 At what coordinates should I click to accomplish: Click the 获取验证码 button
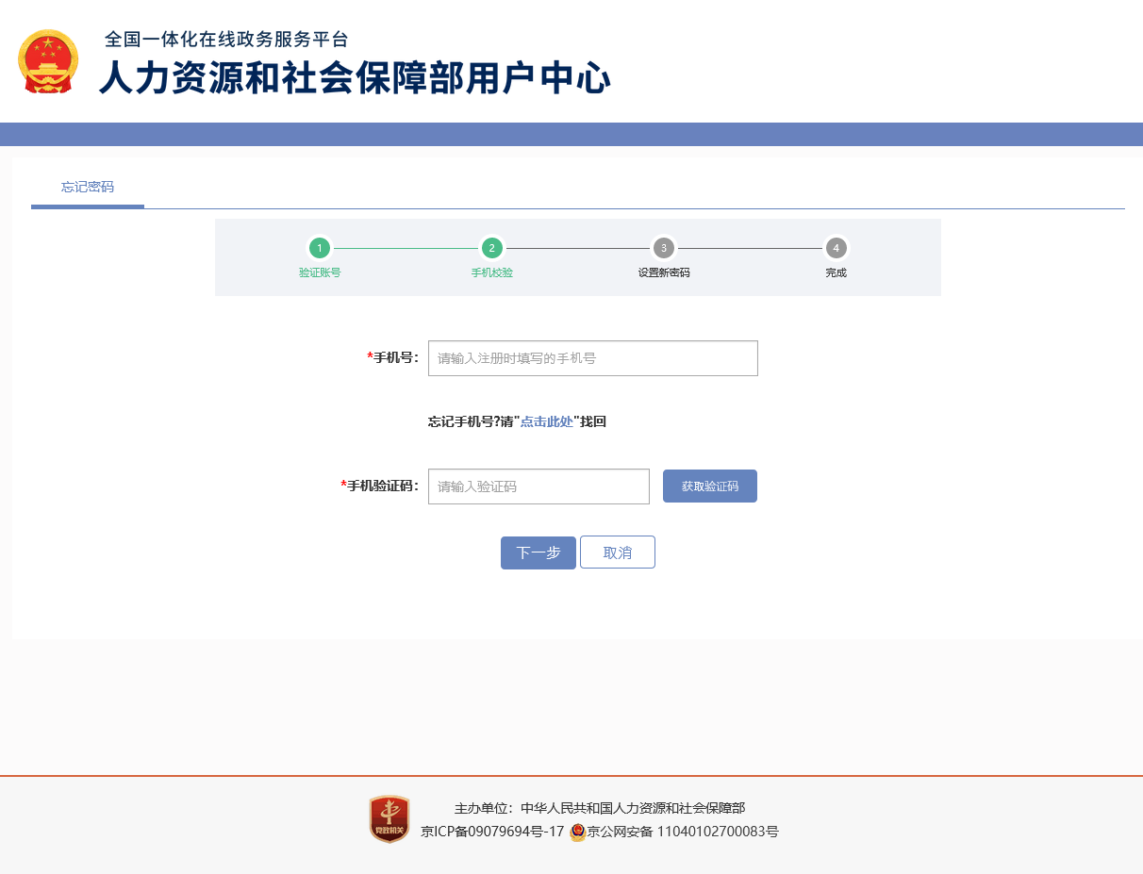(x=710, y=486)
